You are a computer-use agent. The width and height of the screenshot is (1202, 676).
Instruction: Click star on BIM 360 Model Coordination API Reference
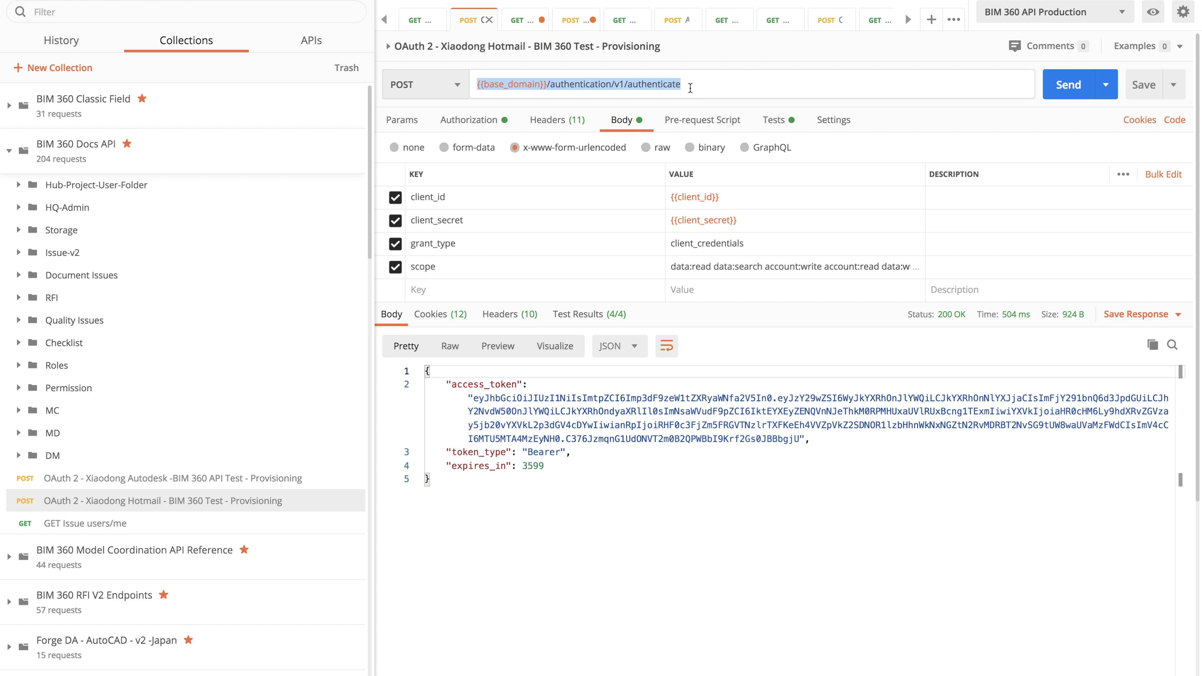click(244, 550)
